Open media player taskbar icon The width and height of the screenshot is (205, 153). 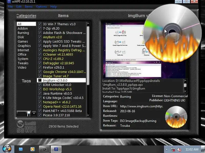point(33,149)
